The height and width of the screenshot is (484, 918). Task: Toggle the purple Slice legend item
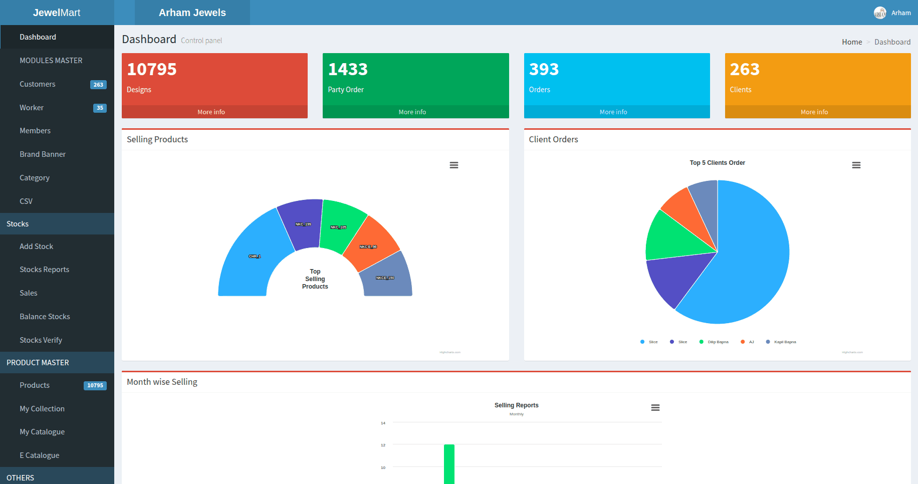click(x=678, y=342)
